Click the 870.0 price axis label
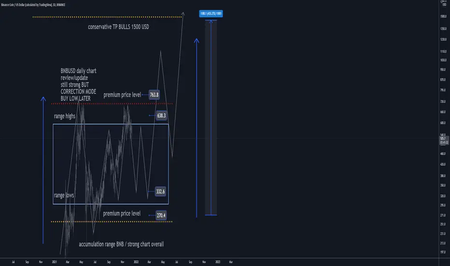Screen dimensions: 450x266 [443, 80]
